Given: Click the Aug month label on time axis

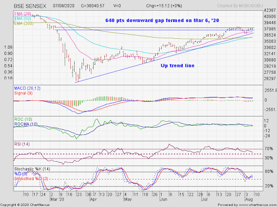Looking at the screenshot, I should [249, 199].
